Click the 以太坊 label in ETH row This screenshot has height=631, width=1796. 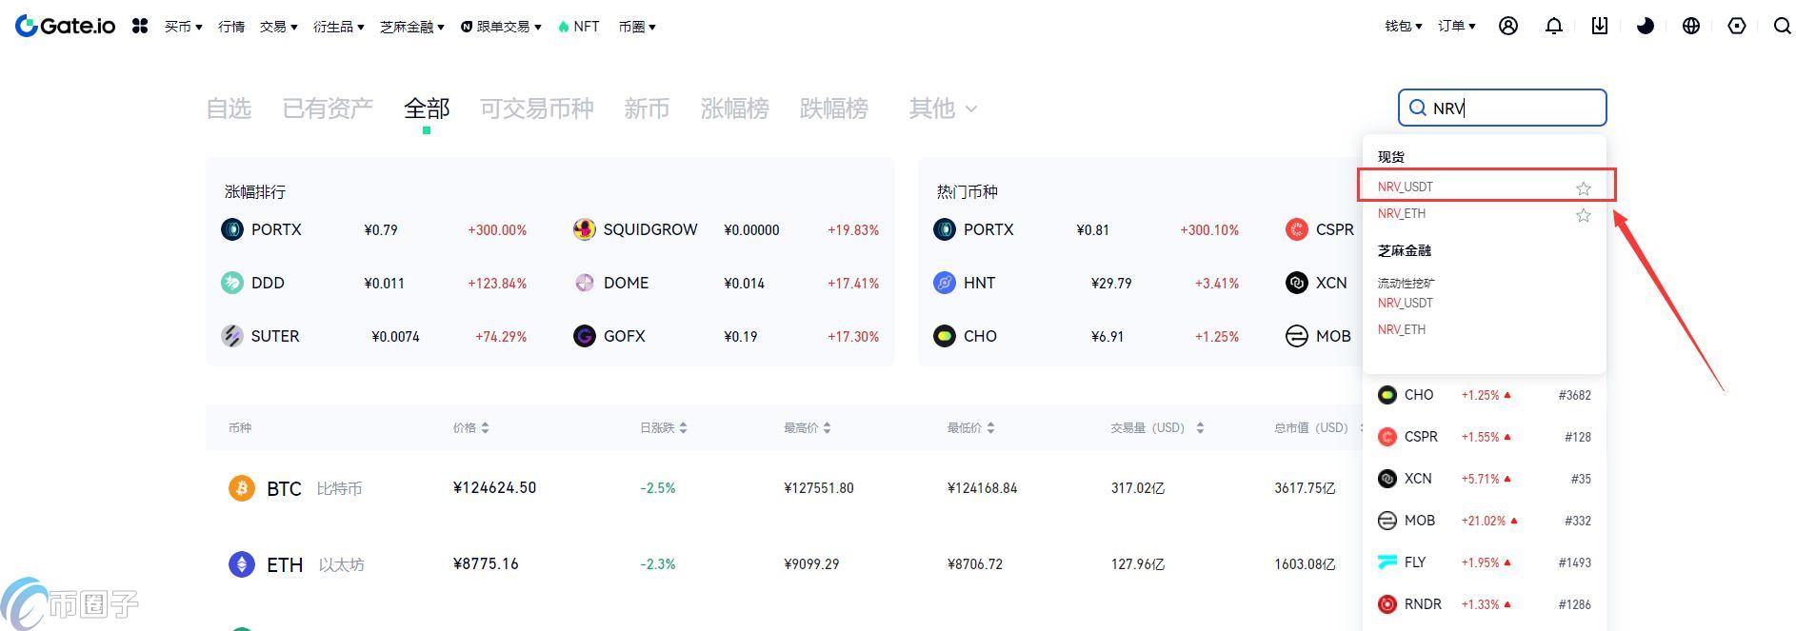[x=341, y=565]
